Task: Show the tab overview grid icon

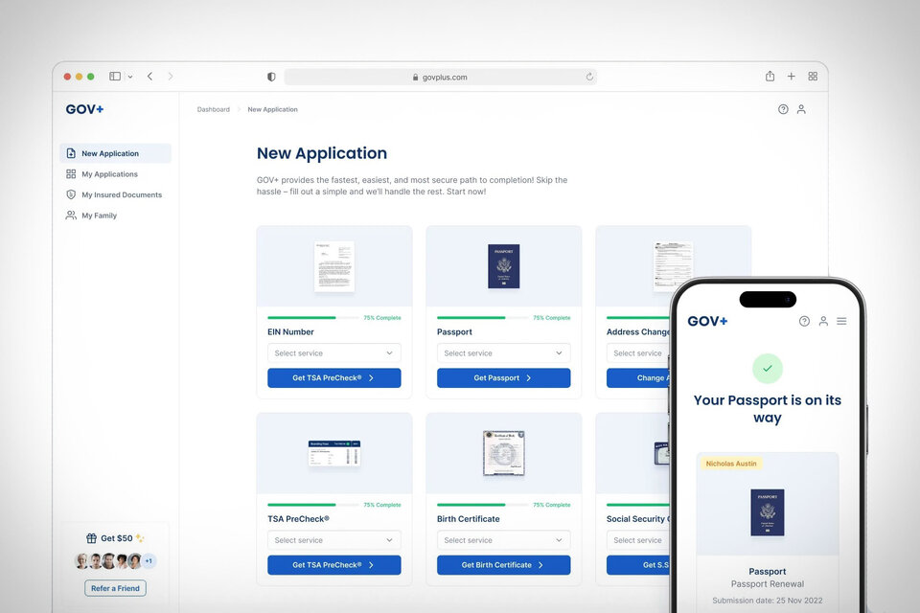Action: 813,77
